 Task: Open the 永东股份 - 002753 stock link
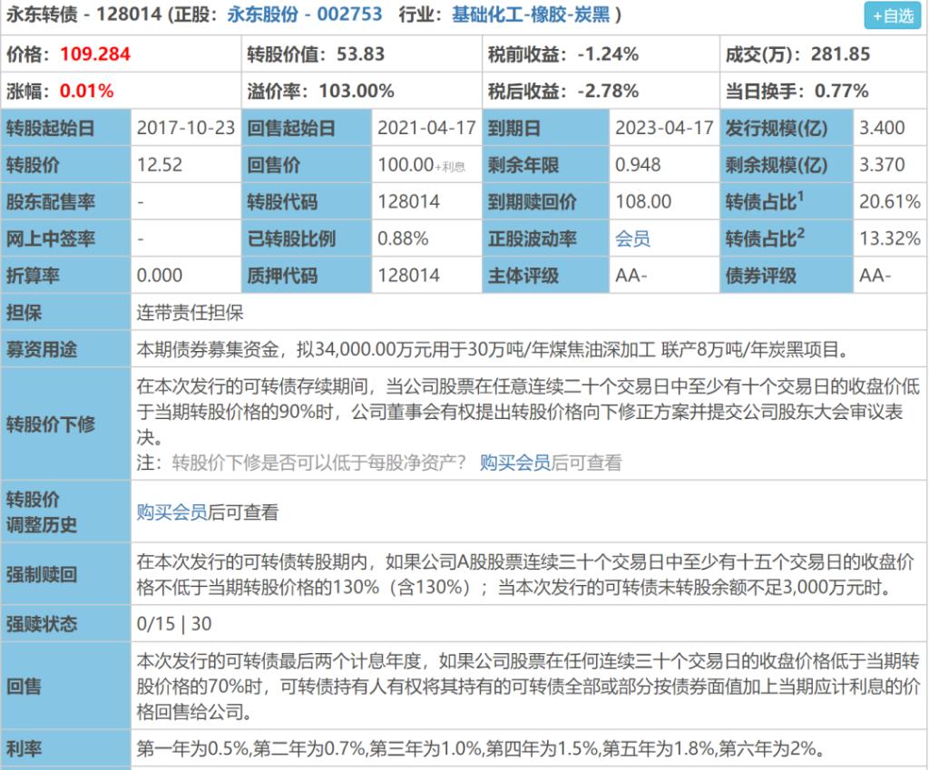tap(304, 15)
